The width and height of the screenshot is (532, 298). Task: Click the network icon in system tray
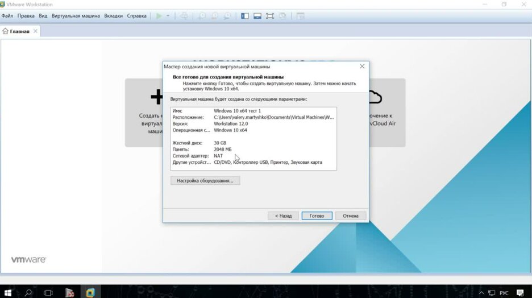point(492,293)
